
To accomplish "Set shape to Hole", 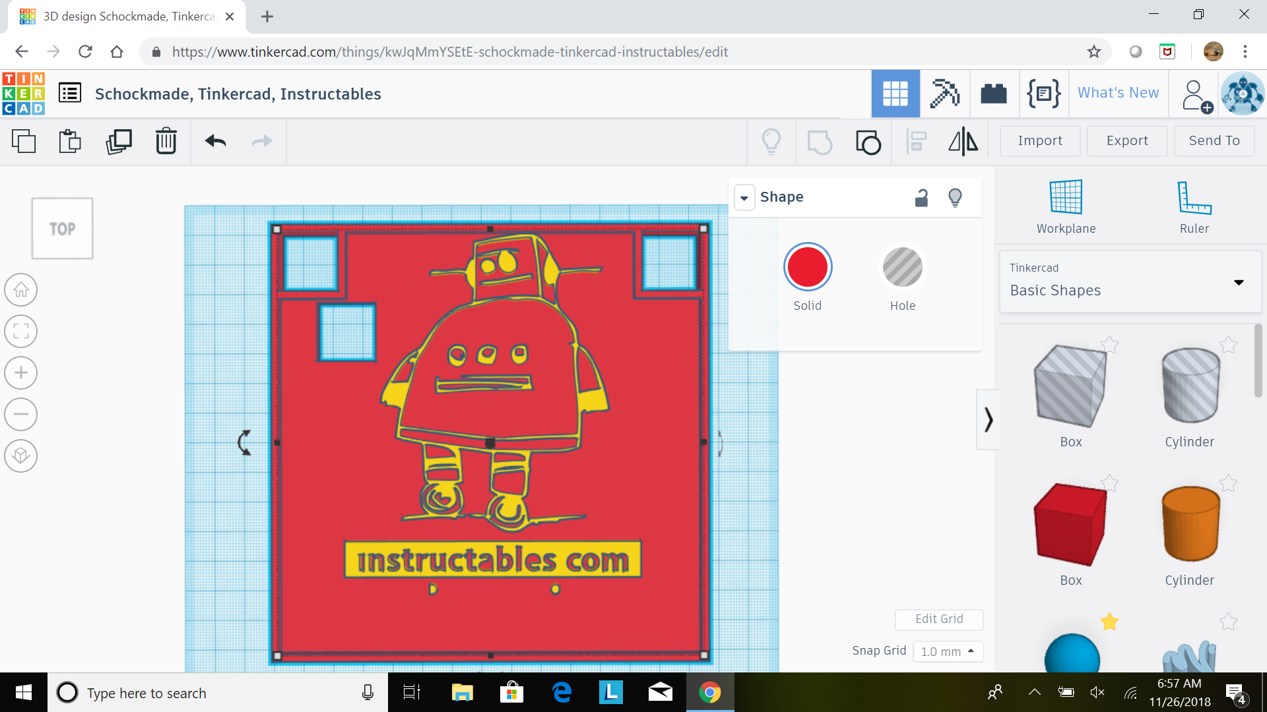I will pos(903,305).
